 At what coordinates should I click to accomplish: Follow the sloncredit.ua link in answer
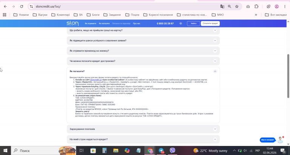(x=96, y=80)
